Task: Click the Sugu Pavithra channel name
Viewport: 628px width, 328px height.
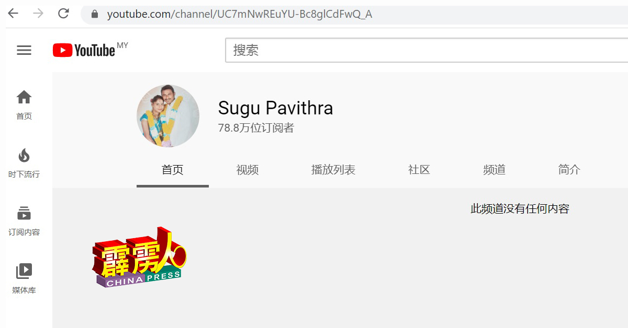Action: coord(275,108)
